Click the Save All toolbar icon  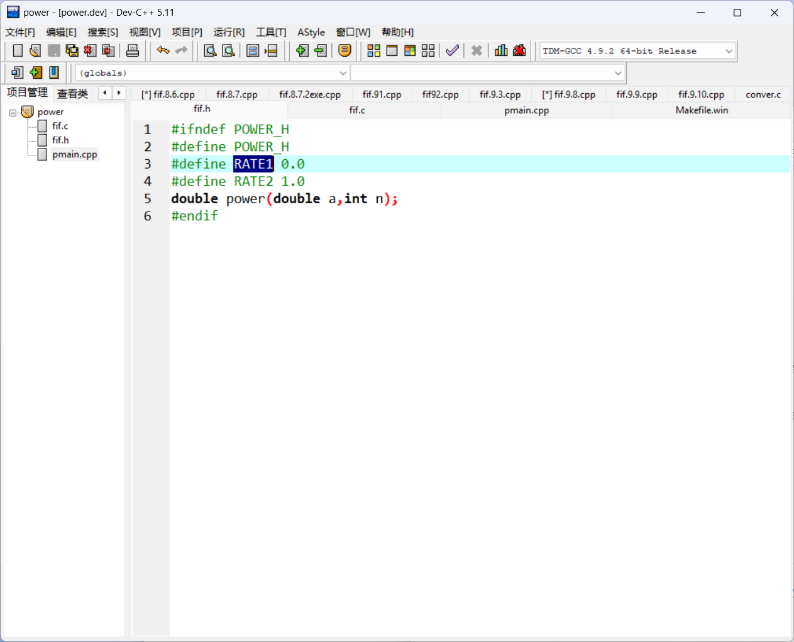click(x=72, y=51)
